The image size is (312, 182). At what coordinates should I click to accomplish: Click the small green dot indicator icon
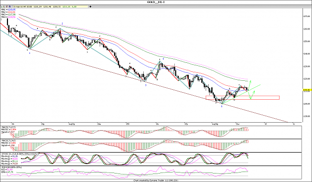pos(2,7)
